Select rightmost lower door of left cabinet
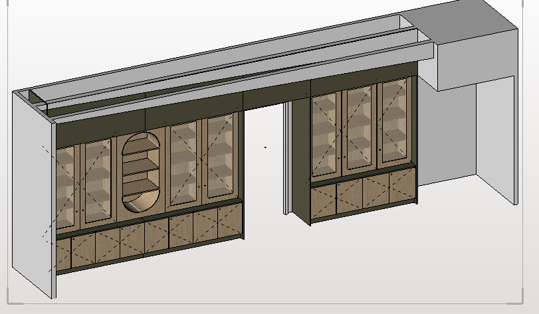The width and height of the screenshot is (539, 314). [x=229, y=221]
